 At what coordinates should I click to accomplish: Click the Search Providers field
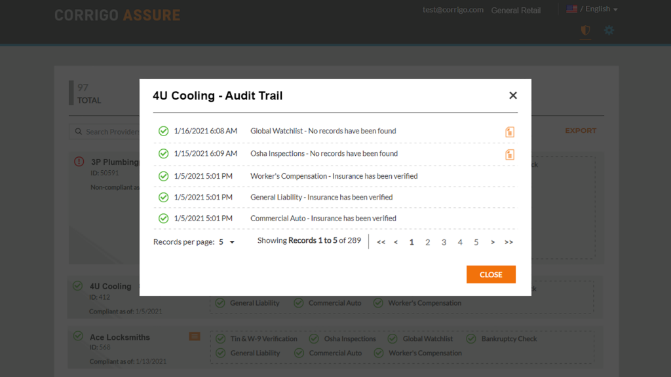click(x=104, y=132)
